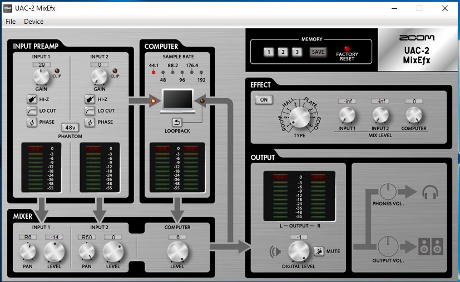Click the MEMORY SAVE button
This screenshot has height=282, width=460.
click(x=318, y=52)
